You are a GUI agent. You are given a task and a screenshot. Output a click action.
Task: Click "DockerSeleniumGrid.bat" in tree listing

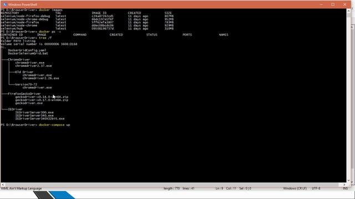(x=28, y=54)
